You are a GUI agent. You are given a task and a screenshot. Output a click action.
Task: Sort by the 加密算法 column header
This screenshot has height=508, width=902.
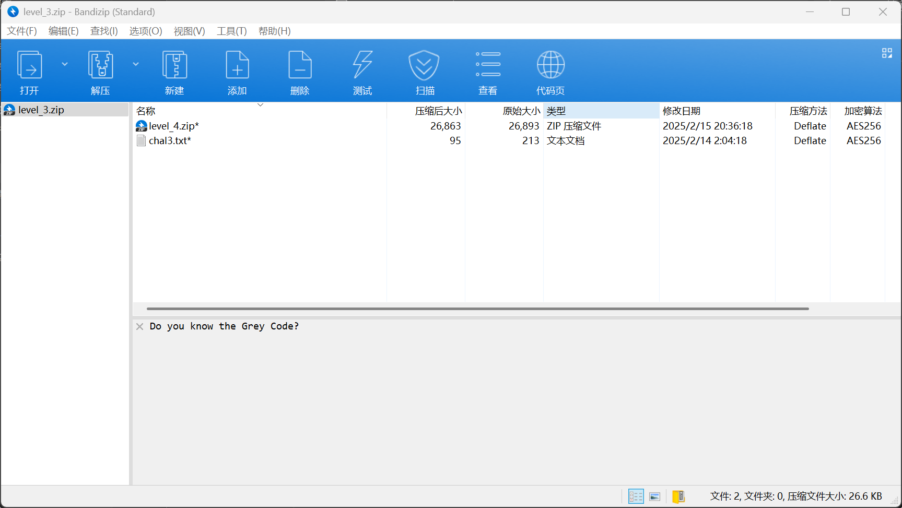point(858,111)
